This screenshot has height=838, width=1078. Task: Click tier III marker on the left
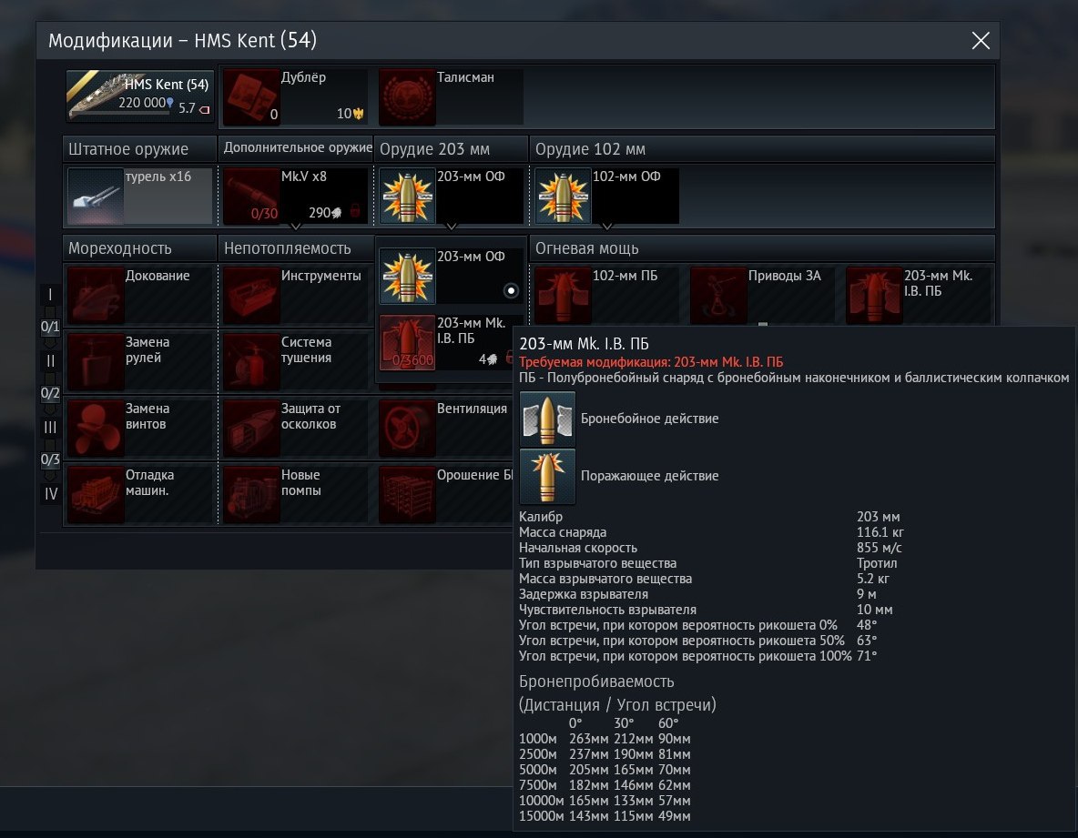[50, 428]
